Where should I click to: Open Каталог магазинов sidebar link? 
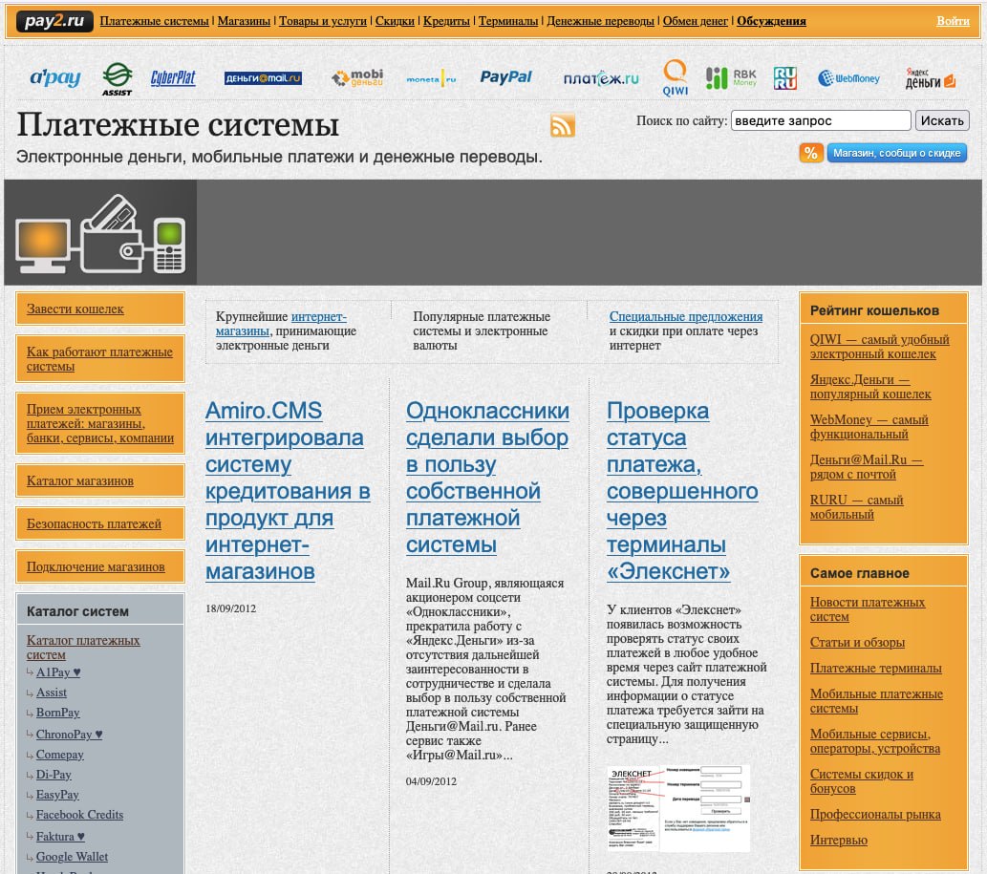tap(80, 480)
